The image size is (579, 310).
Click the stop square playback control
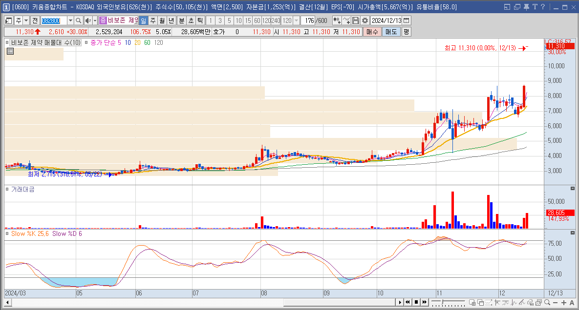416,303
